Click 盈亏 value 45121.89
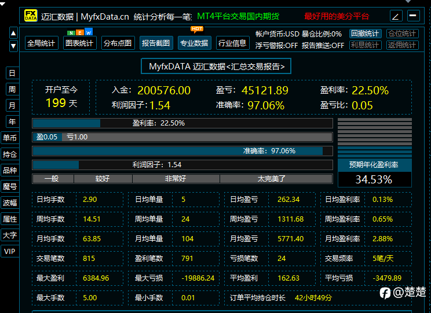 click(265, 90)
